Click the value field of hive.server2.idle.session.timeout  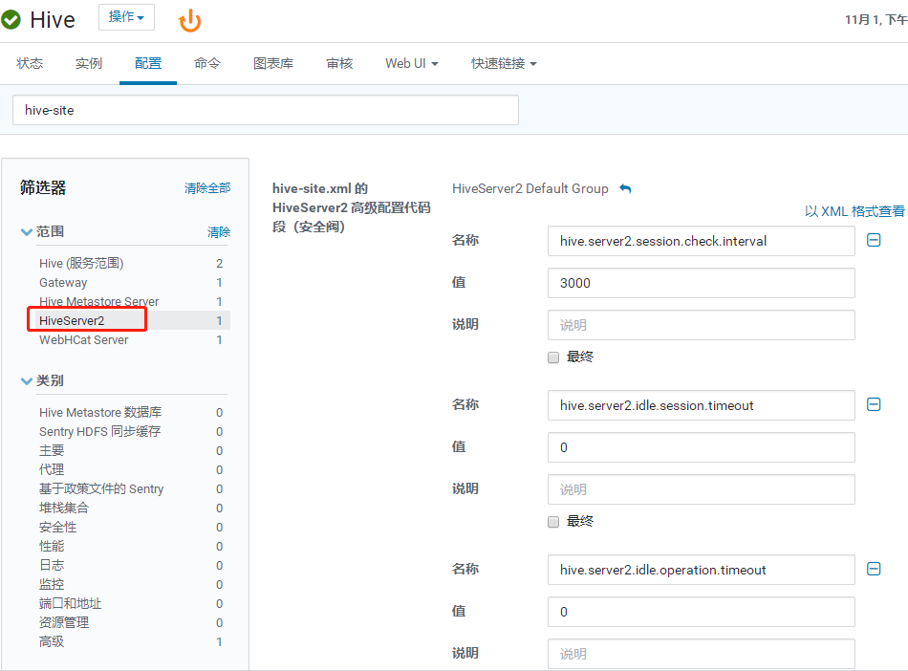pyautogui.click(x=702, y=447)
